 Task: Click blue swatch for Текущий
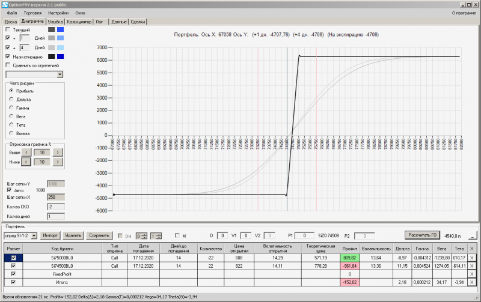coord(61,29)
